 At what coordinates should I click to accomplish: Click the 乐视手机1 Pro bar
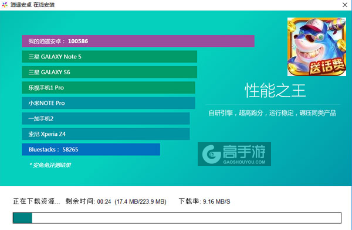(109, 88)
